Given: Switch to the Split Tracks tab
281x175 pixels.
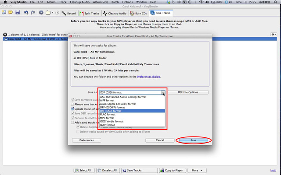Looking at the screenshot, I should (90, 14).
